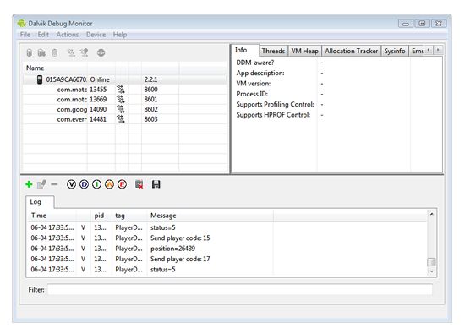Click the debug icon in the 13669 row
This screenshot has width=465, height=334.
point(121,99)
